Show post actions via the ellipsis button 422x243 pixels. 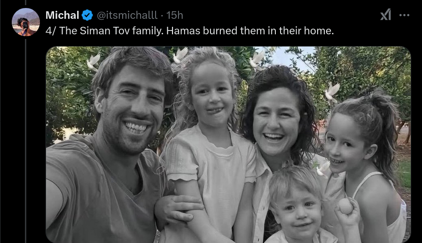pos(404,16)
